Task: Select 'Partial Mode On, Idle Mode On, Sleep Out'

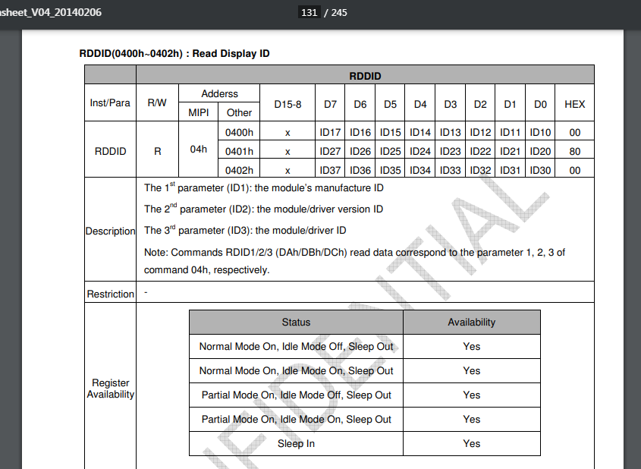Action: click(x=297, y=419)
